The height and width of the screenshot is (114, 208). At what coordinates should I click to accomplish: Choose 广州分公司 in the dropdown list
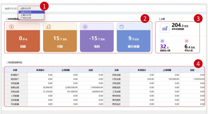26,18
